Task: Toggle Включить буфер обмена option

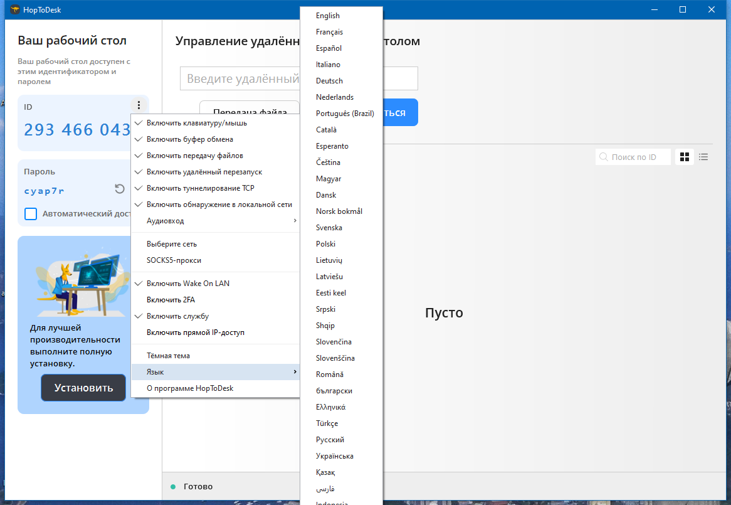Action: click(x=216, y=139)
